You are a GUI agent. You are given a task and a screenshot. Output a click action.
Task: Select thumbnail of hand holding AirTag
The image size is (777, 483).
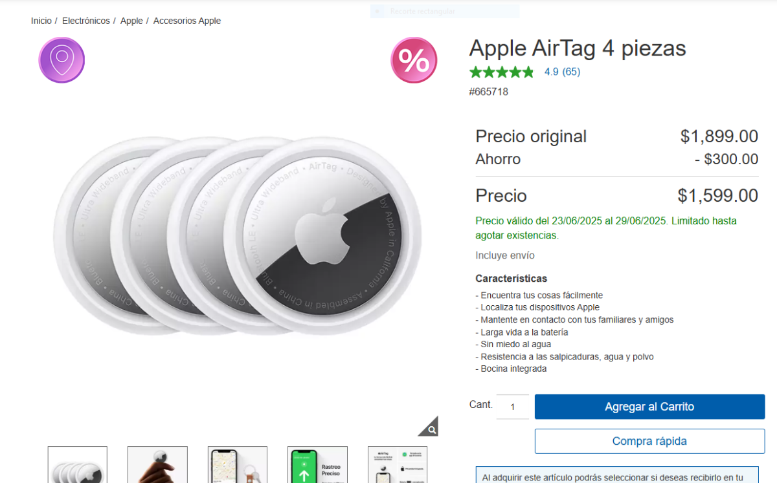click(x=157, y=464)
